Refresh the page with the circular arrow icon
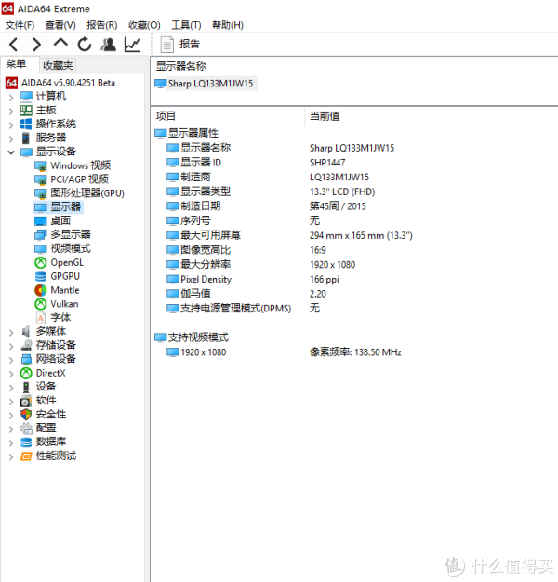This screenshot has height=582, width=558. [85, 45]
